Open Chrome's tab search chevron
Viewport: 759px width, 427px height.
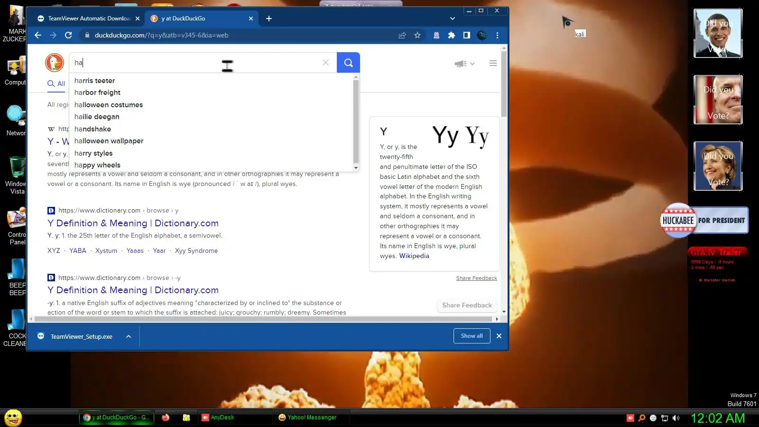[453, 19]
